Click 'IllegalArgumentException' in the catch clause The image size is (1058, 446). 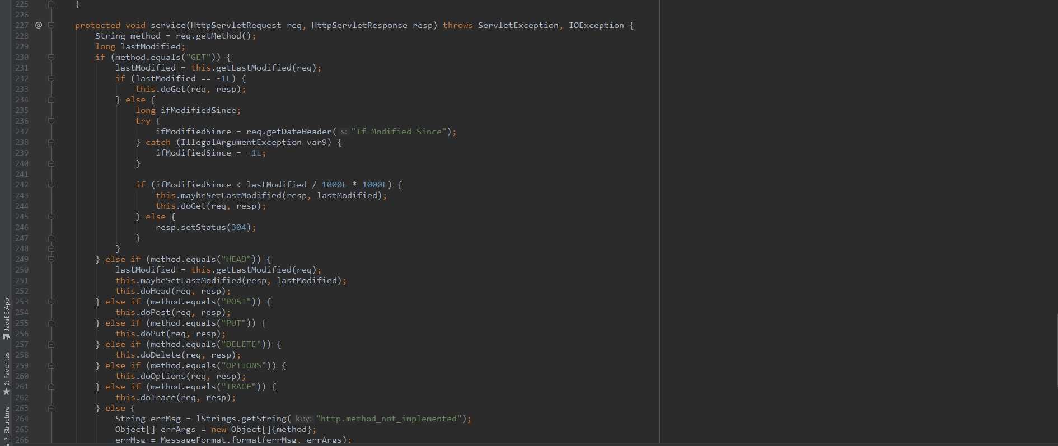tap(241, 142)
